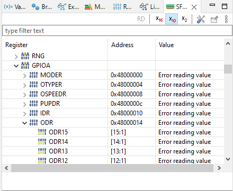Screen dimensions: 233x191
Task: Click the ODR12 bitfield icon
Action: pos(42,160)
